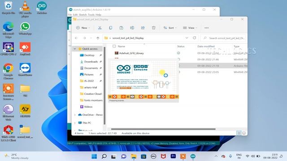Image resolution: width=287 pixels, height=161 pixels.
Task: Open the See more ellipsis in Explorer toolbar
Action: pyautogui.click(x=206, y=28)
